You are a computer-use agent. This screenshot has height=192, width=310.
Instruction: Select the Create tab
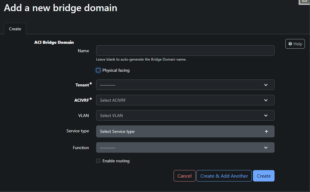pos(15,29)
